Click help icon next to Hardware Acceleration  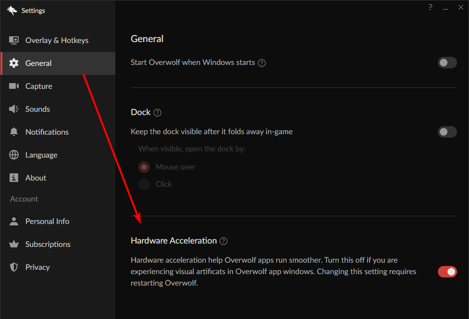click(223, 241)
